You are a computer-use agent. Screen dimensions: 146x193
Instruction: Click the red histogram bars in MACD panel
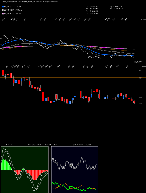[34, 175]
